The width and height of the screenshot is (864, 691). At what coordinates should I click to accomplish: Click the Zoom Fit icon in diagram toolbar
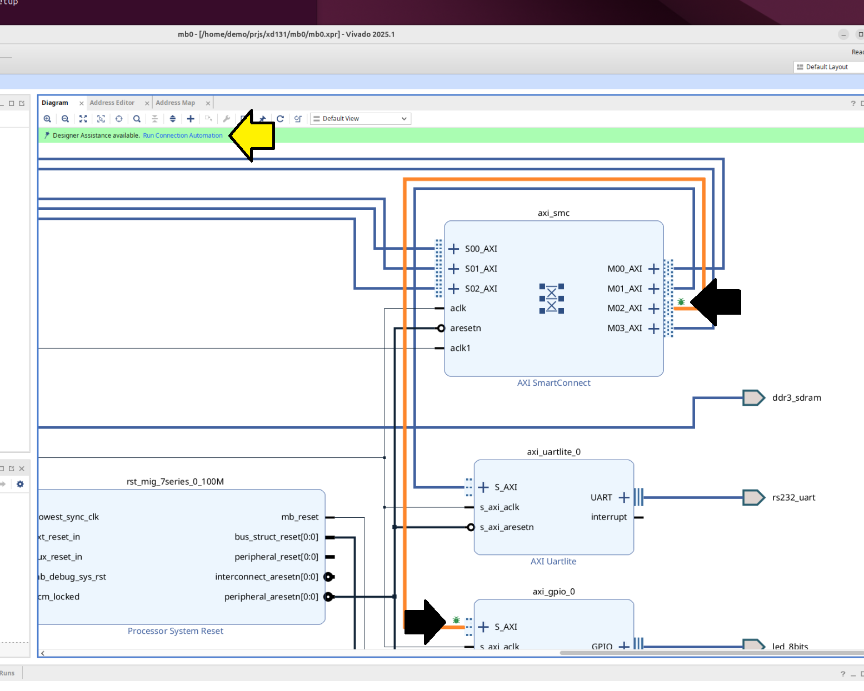83,119
